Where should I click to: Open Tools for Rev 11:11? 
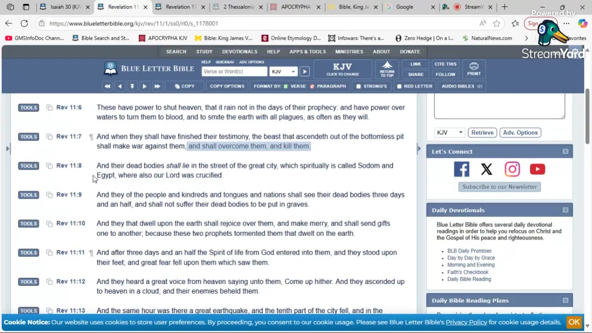pos(29,253)
